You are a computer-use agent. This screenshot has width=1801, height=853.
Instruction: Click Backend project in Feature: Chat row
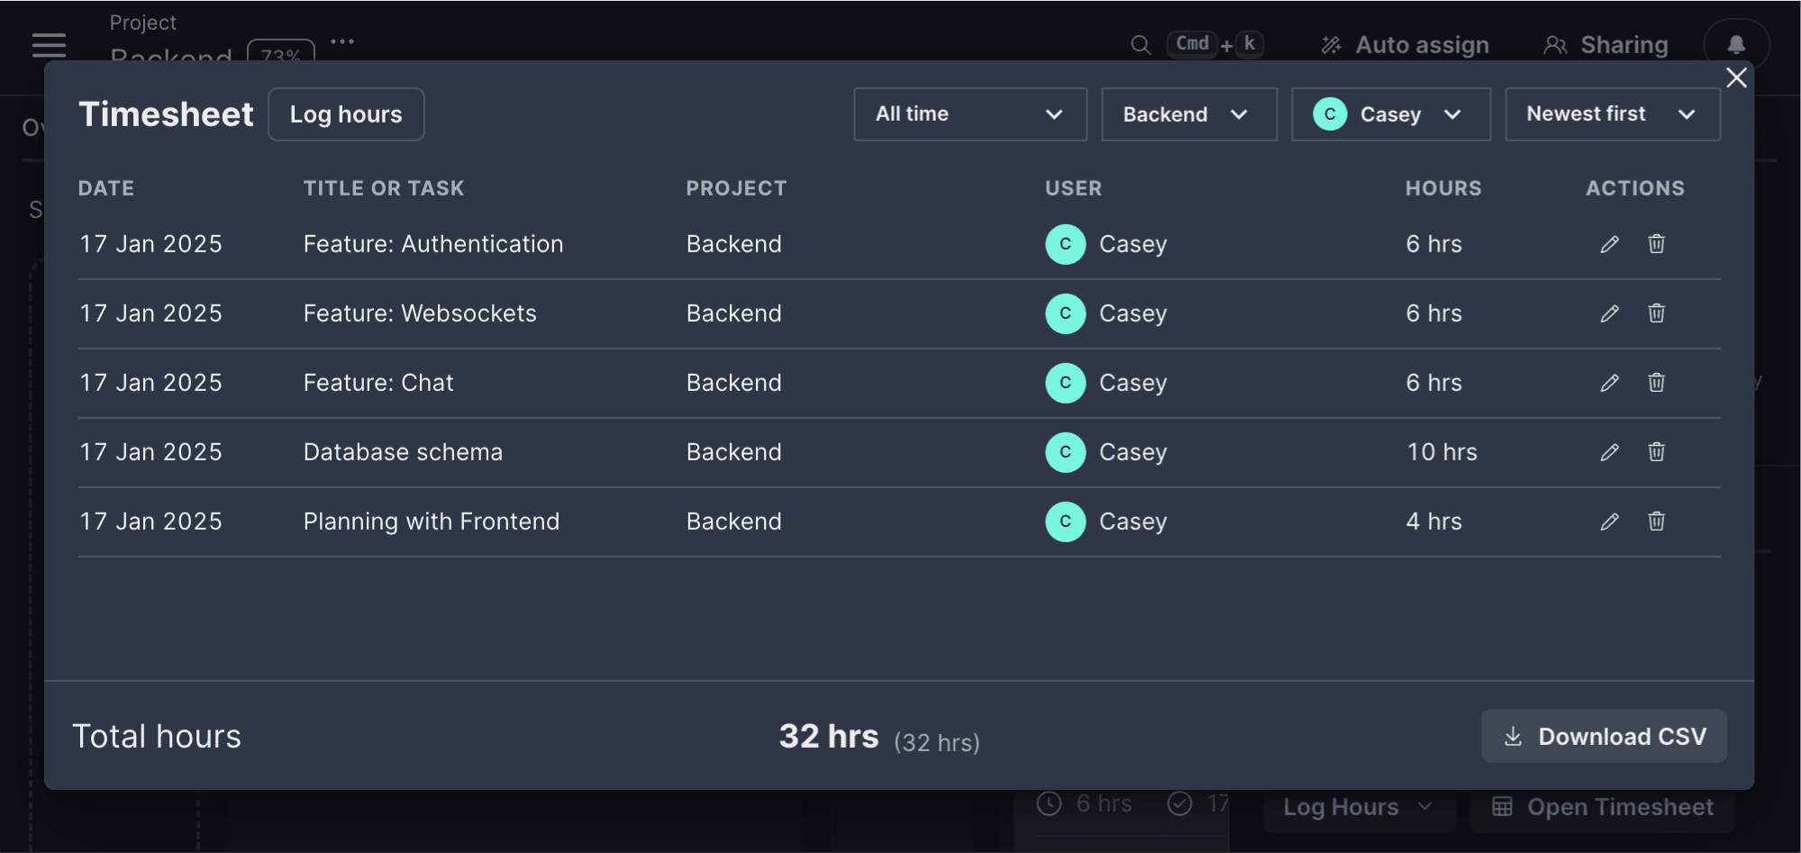(x=734, y=383)
